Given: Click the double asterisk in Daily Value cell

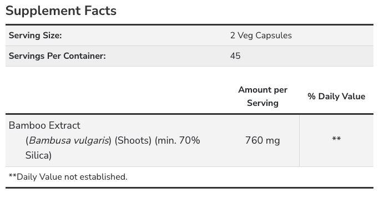Looking at the screenshot, I should coord(336,139).
